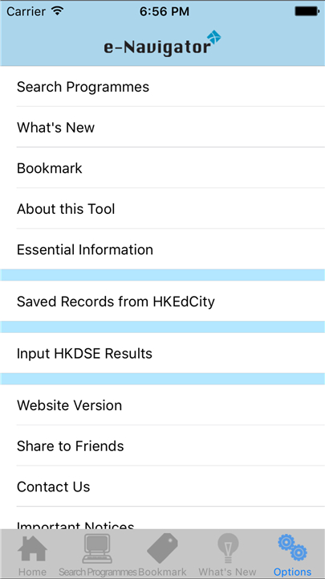Open Website Version link
Viewport: 325px width, 579px height.
(162, 405)
